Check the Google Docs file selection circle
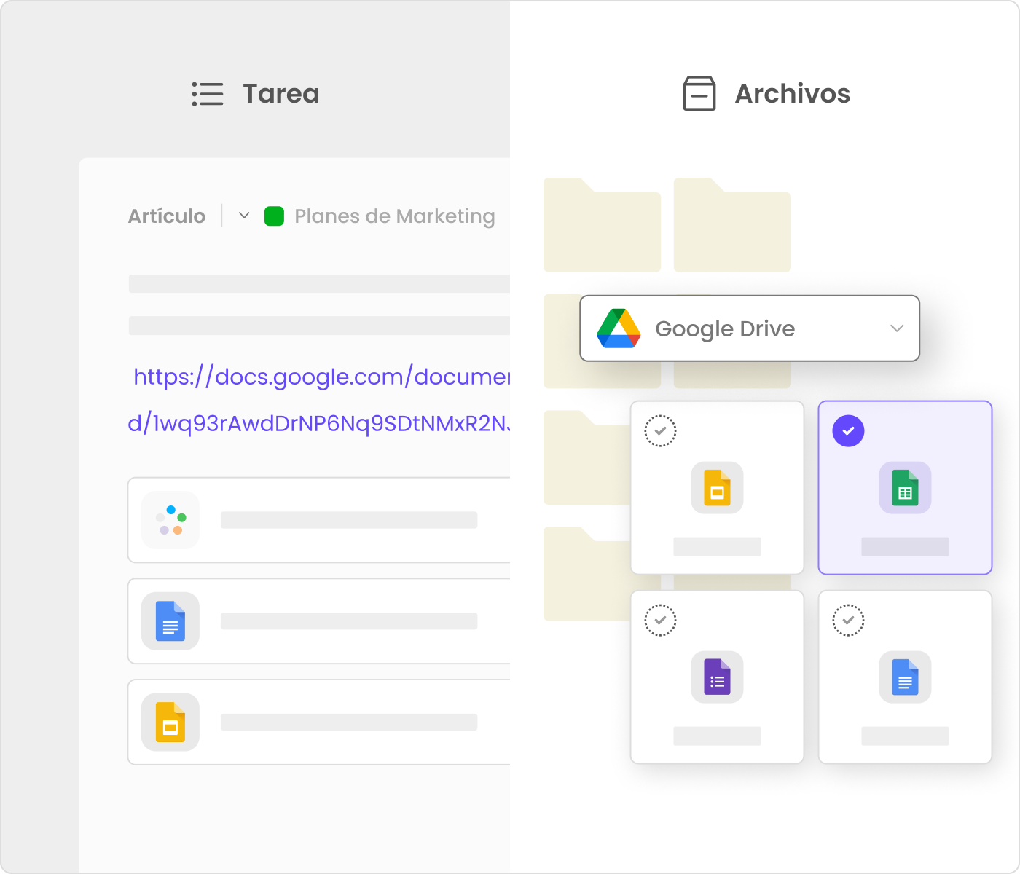1020x874 pixels. pyautogui.click(x=848, y=621)
